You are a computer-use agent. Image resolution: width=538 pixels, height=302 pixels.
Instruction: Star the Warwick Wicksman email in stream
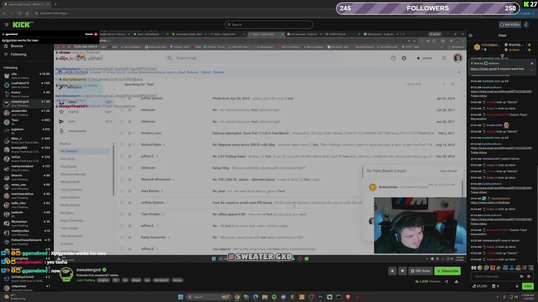pyautogui.click(x=129, y=180)
